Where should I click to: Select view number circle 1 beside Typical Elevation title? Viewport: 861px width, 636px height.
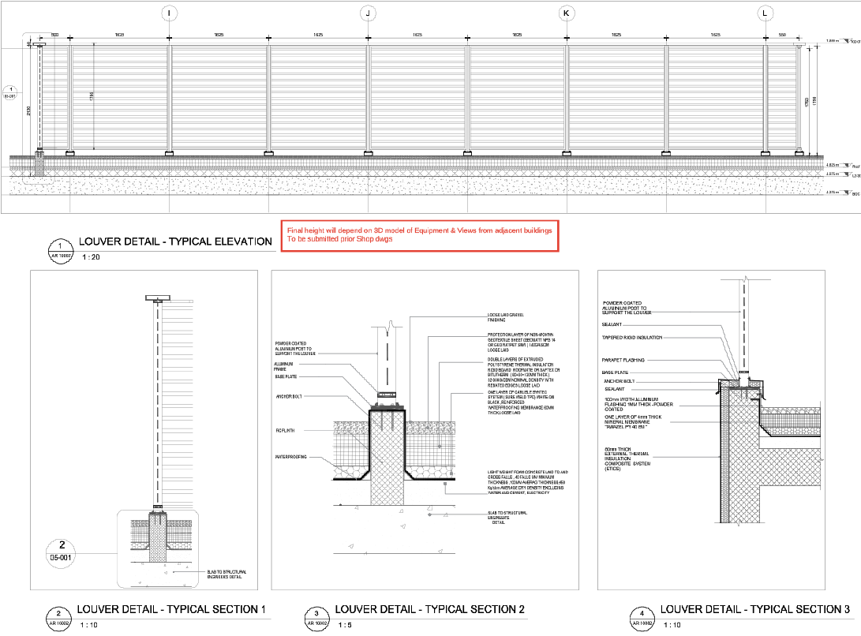click(x=61, y=250)
